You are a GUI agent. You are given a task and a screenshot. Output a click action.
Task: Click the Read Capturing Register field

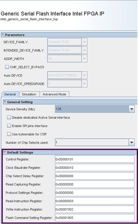tap(94, 184)
